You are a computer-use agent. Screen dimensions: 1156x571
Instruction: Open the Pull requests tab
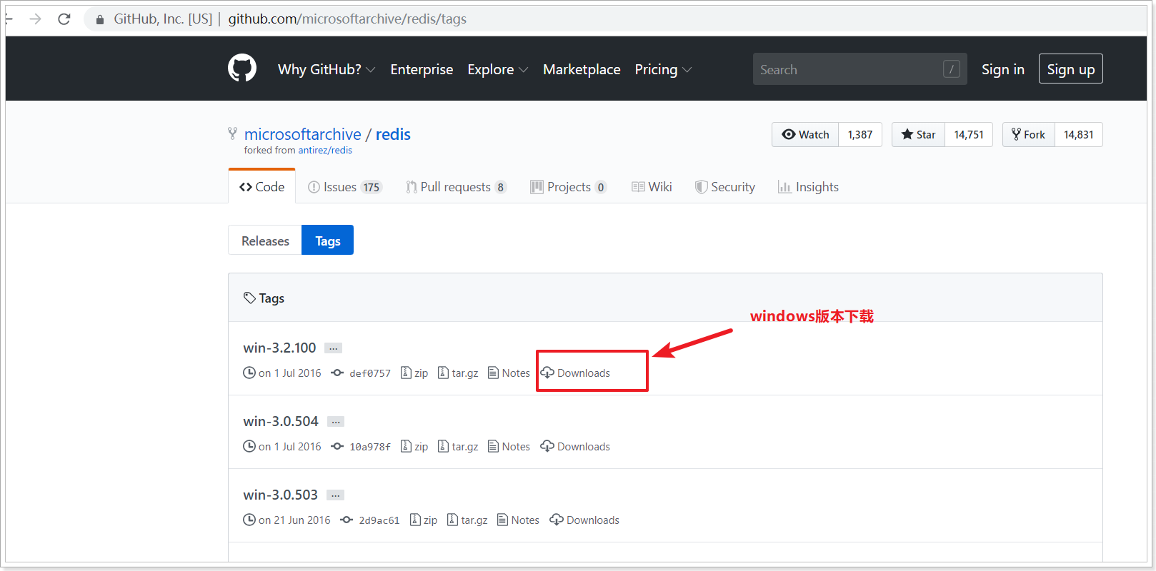pos(456,187)
